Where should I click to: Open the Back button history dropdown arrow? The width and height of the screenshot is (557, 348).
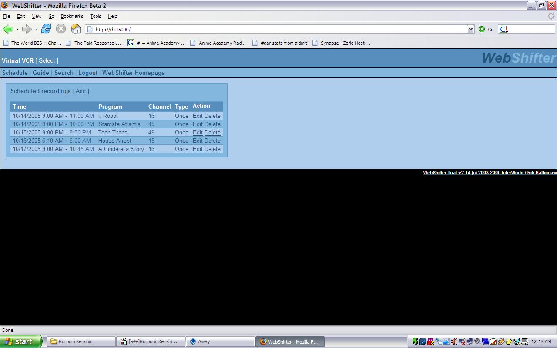click(x=17, y=30)
